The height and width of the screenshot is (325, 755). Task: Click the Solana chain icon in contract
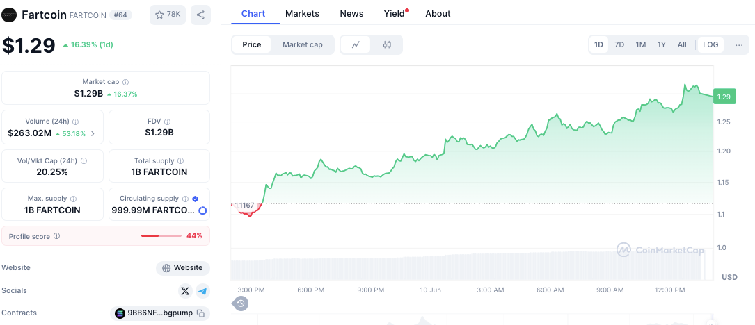coord(120,313)
